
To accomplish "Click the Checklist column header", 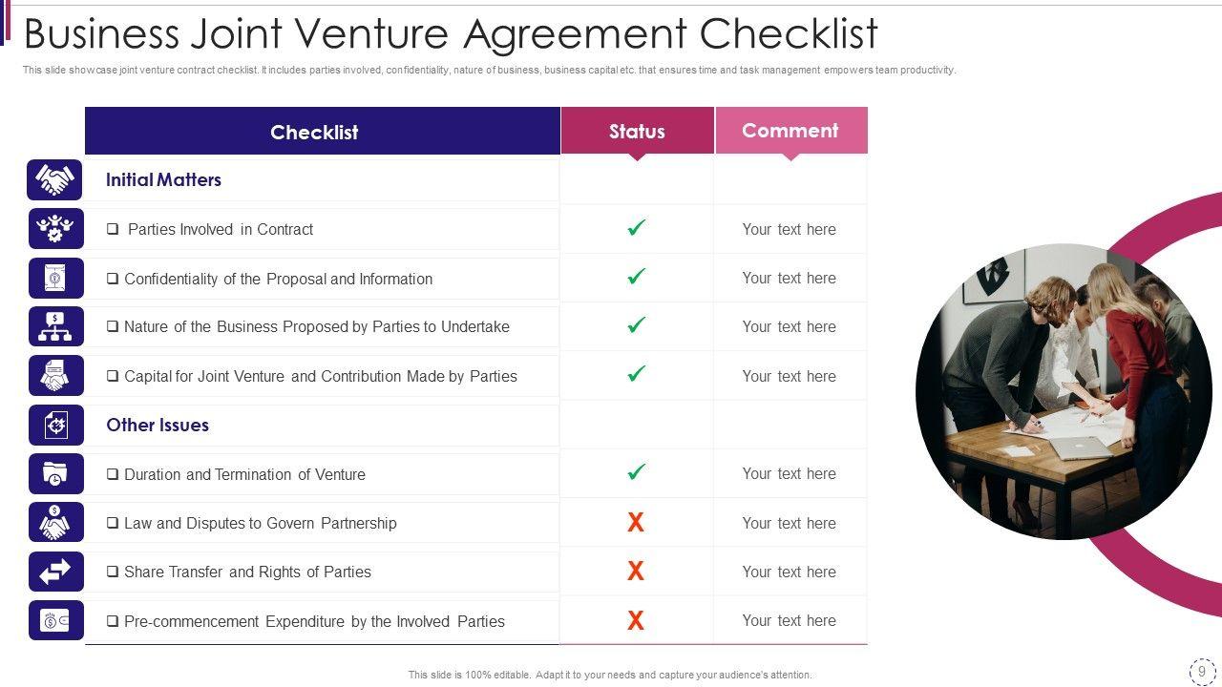I will pos(314,132).
